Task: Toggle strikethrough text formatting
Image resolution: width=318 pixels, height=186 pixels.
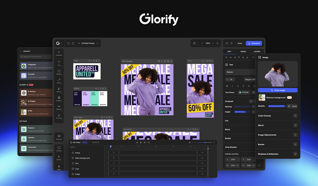Action: coord(243,86)
